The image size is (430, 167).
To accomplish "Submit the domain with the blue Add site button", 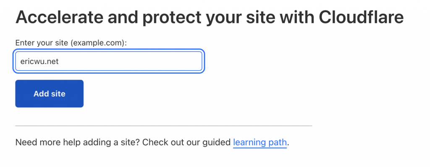I will click(50, 94).
